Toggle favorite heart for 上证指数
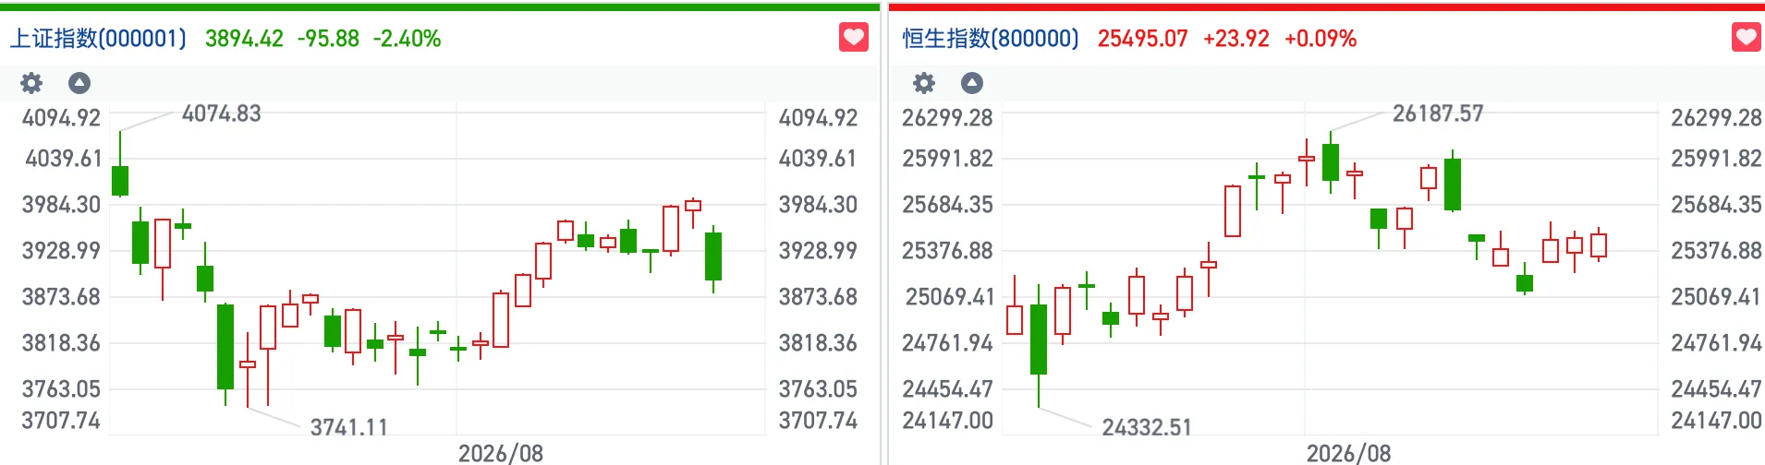The width and height of the screenshot is (1765, 465). [854, 37]
